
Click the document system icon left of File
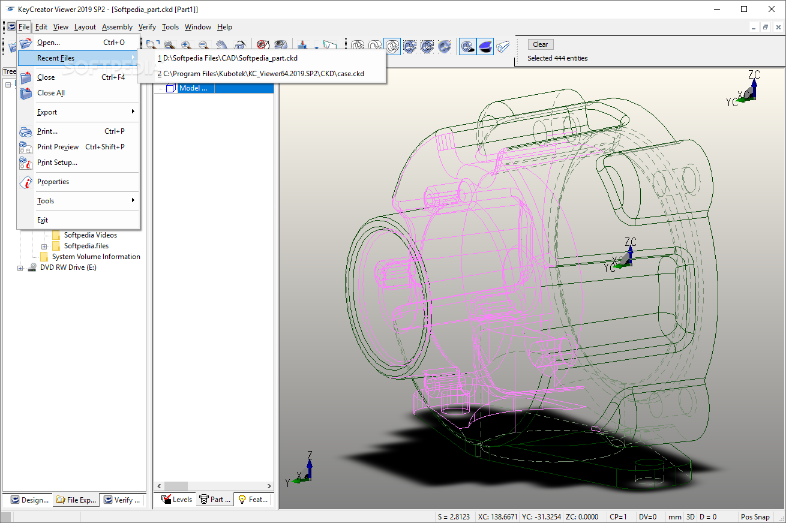pyautogui.click(x=11, y=27)
